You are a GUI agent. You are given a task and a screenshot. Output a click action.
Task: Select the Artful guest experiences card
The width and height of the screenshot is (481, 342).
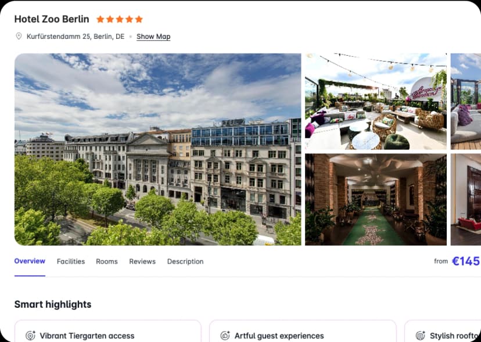pyautogui.click(x=303, y=331)
